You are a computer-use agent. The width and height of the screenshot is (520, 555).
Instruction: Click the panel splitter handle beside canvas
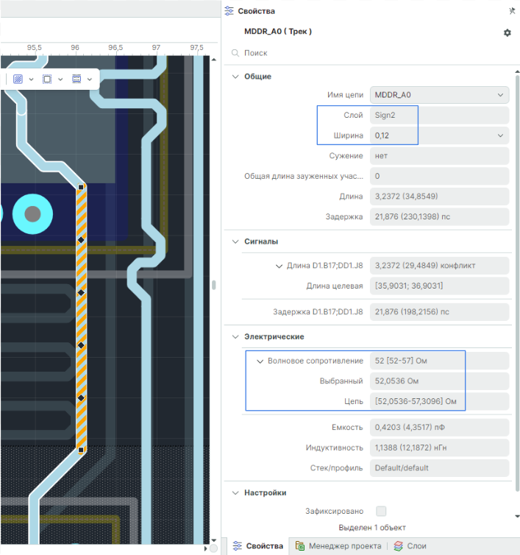pyautogui.click(x=213, y=285)
